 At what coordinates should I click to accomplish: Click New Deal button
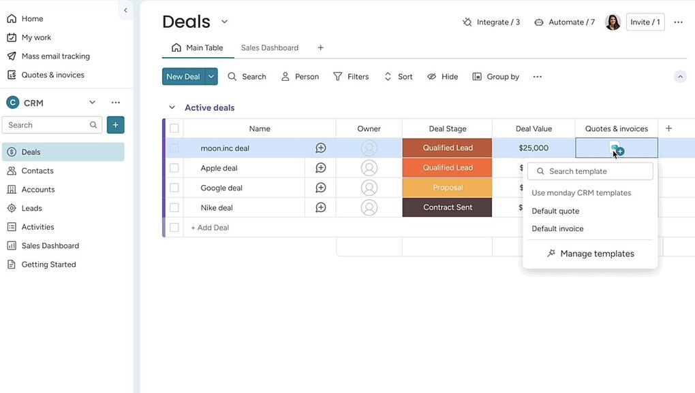click(x=183, y=77)
